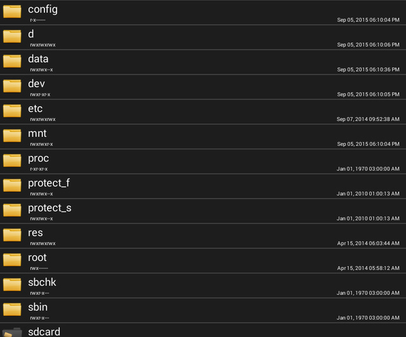Image resolution: width=406 pixels, height=337 pixels.
Task: Select the mnt folder icon
Action: (12, 135)
